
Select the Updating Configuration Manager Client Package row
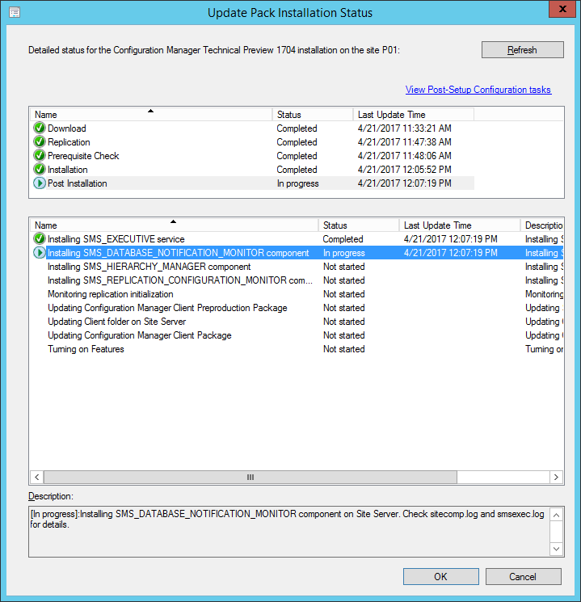coord(297,335)
